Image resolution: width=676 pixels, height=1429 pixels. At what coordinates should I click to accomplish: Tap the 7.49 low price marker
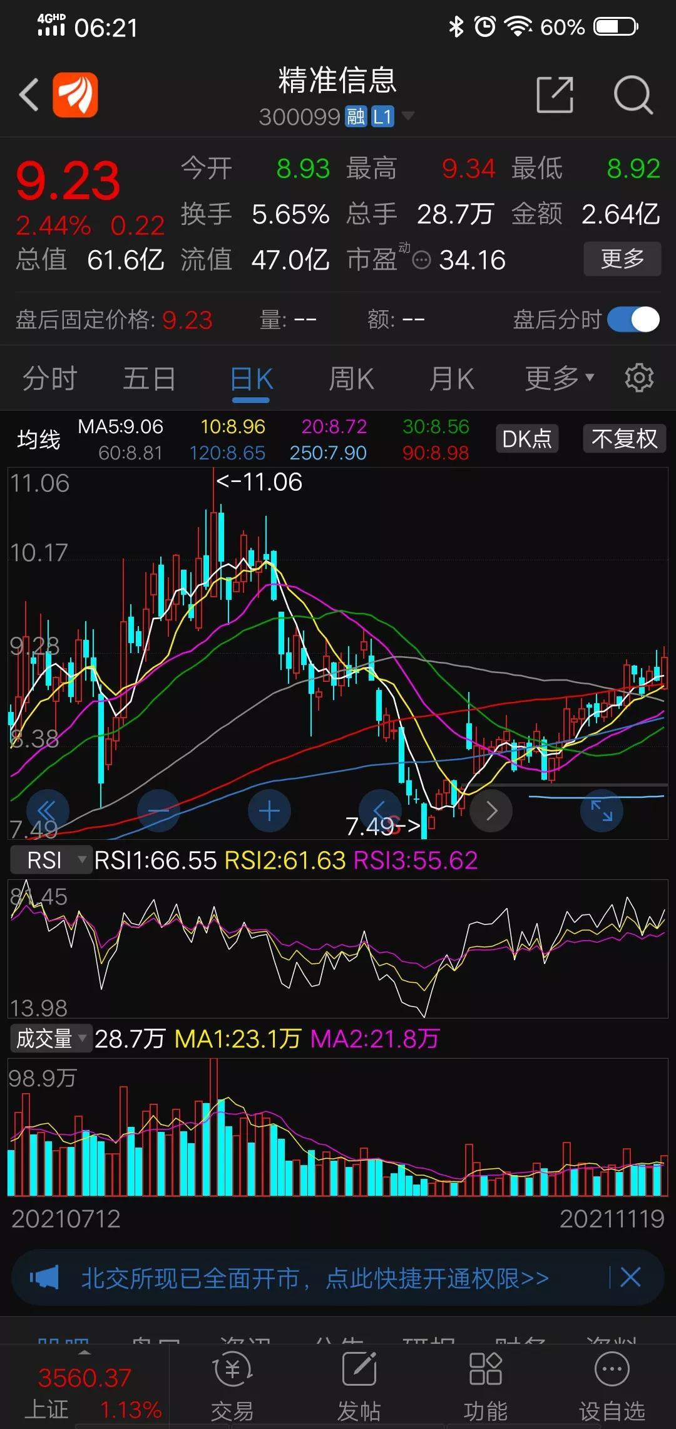383,826
